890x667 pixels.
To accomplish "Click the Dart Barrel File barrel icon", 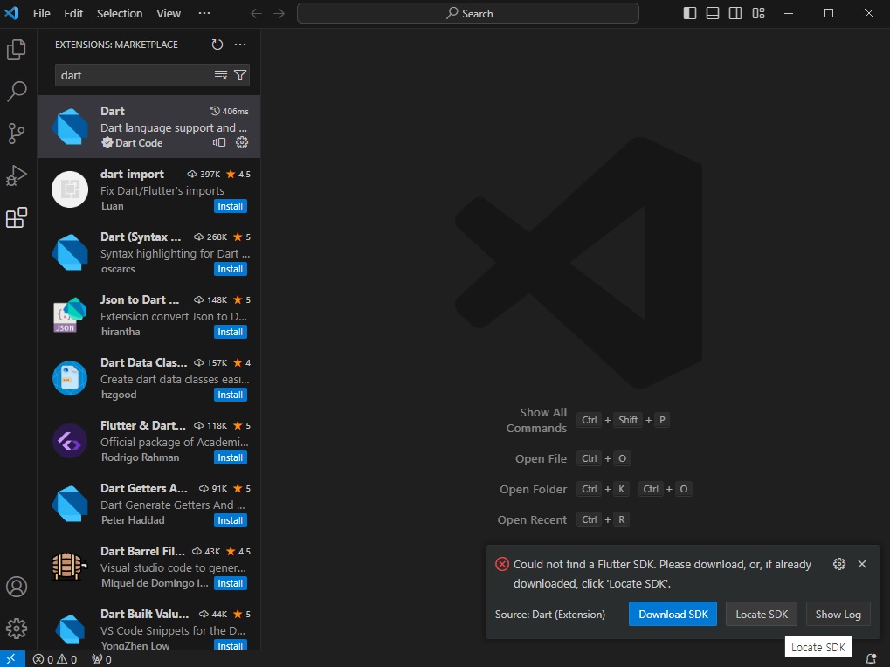I will (x=70, y=566).
